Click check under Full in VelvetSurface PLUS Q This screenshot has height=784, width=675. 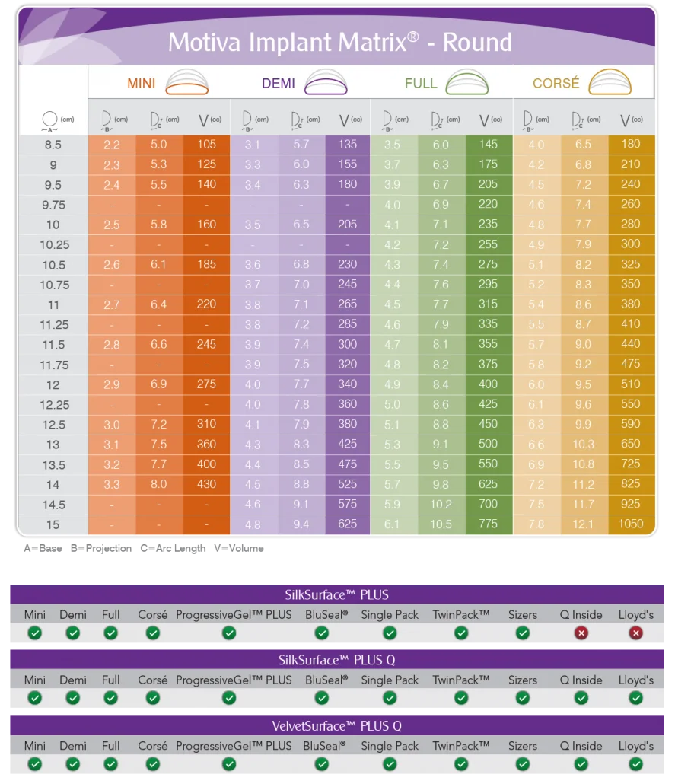coord(110,764)
